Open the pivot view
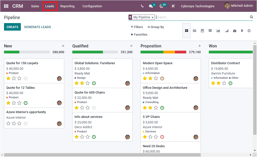 (x=210, y=31)
